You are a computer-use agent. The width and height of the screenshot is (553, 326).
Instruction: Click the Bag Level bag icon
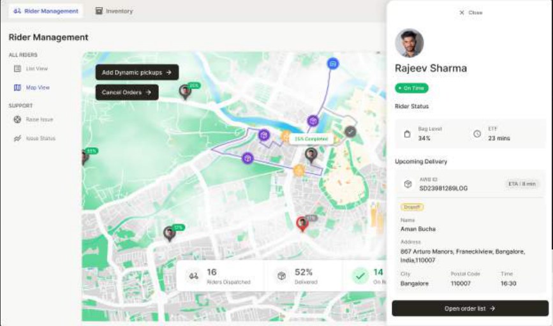(407, 134)
